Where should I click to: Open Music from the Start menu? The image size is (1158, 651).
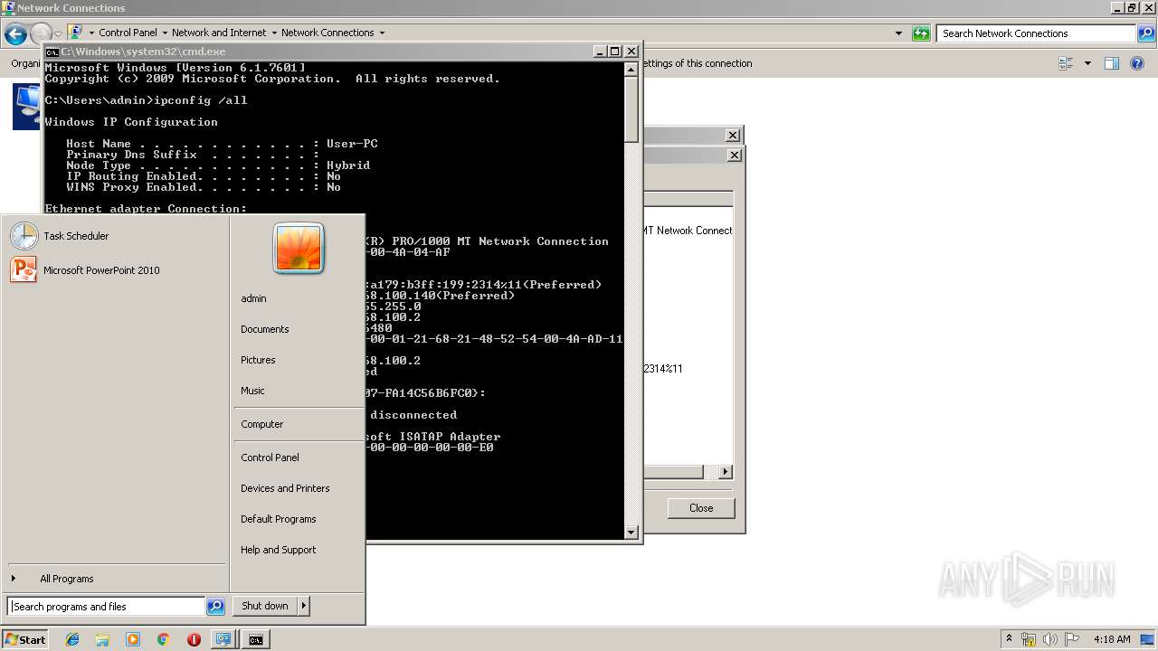(x=252, y=391)
